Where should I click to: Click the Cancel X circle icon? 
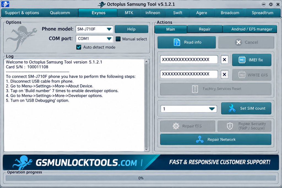[x=238, y=42]
